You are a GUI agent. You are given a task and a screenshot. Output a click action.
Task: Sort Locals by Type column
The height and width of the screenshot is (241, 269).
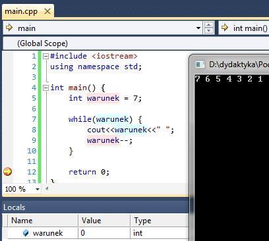click(x=160, y=221)
